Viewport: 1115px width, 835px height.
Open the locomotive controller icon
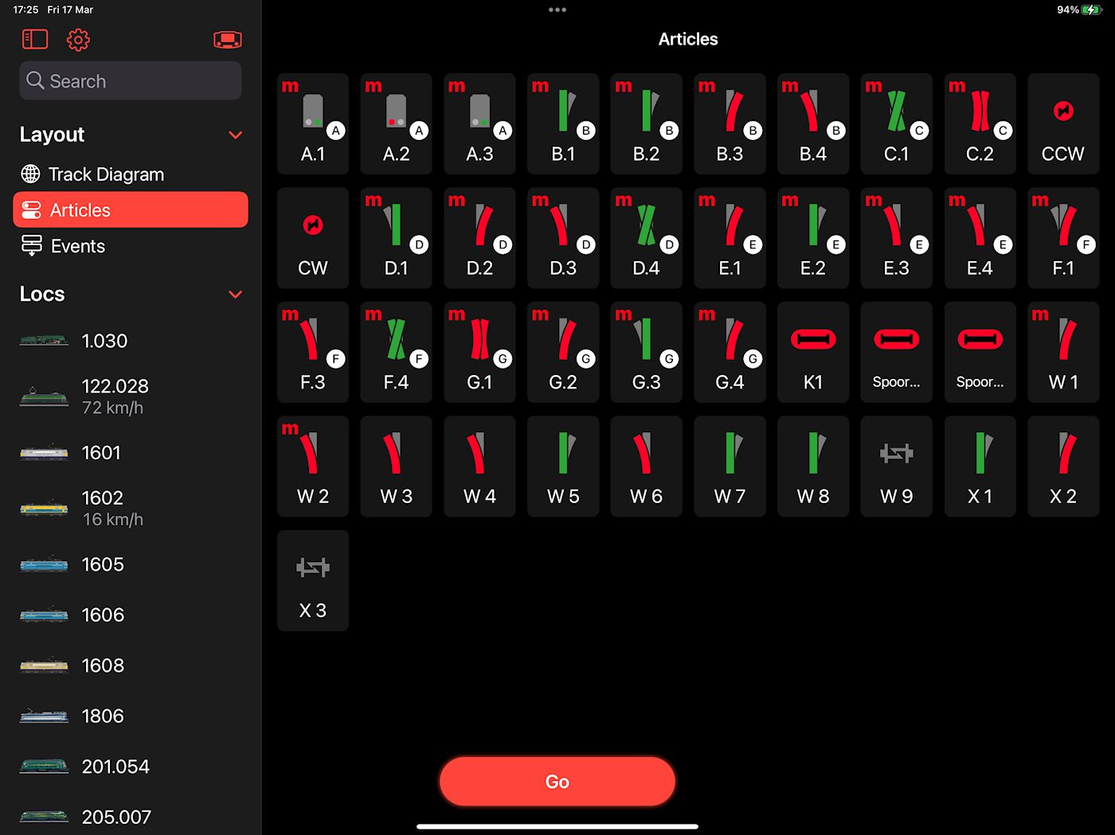tap(228, 39)
